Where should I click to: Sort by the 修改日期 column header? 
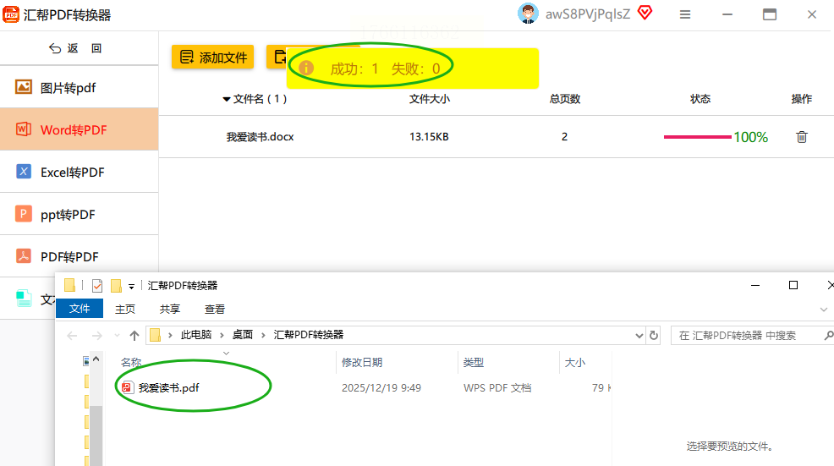[362, 362]
